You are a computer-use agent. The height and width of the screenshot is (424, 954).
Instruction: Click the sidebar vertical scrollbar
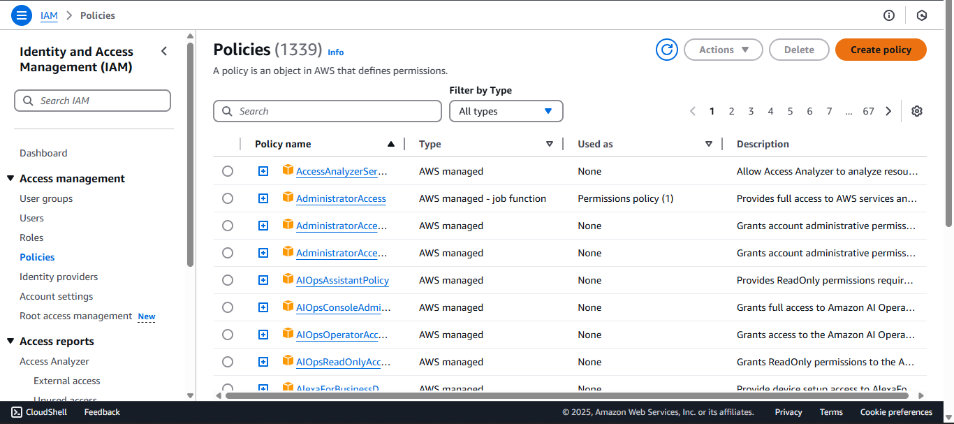coord(190,154)
